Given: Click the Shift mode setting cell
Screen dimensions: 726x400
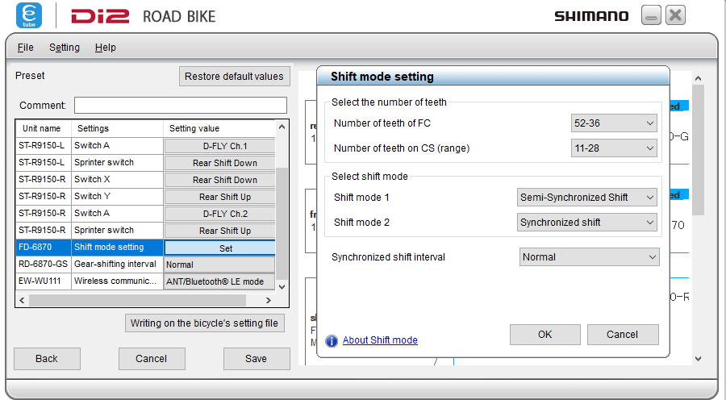Looking at the screenshot, I should 117,248.
